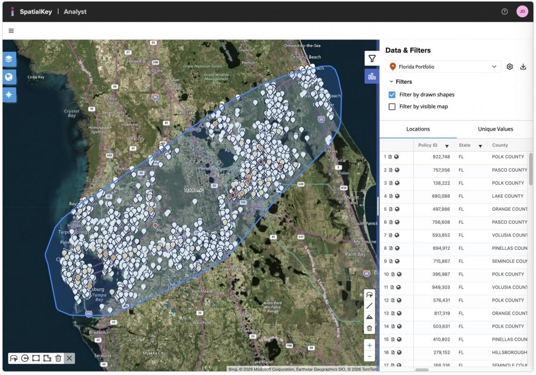The image size is (536, 375).
Task: Select the draw circle radius tool
Action: tap(24, 358)
